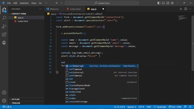Open the File menu

[x=9, y=3]
